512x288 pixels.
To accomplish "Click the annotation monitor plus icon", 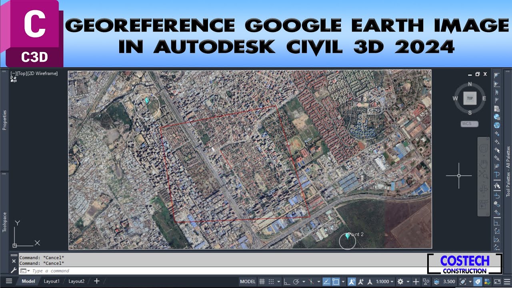I will (x=416, y=282).
